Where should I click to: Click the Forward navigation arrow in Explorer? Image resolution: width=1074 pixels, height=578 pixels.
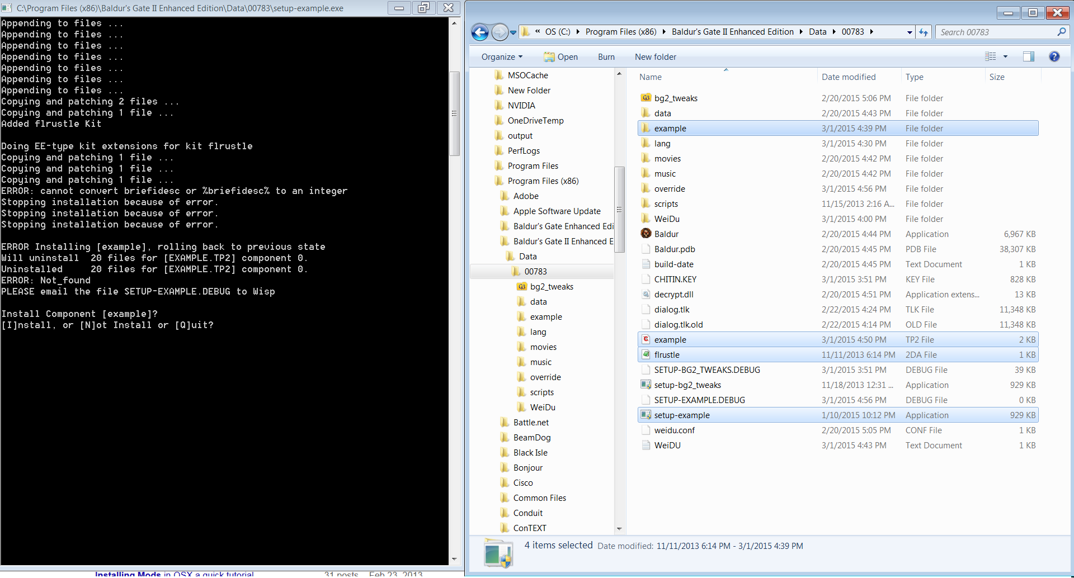[500, 32]
